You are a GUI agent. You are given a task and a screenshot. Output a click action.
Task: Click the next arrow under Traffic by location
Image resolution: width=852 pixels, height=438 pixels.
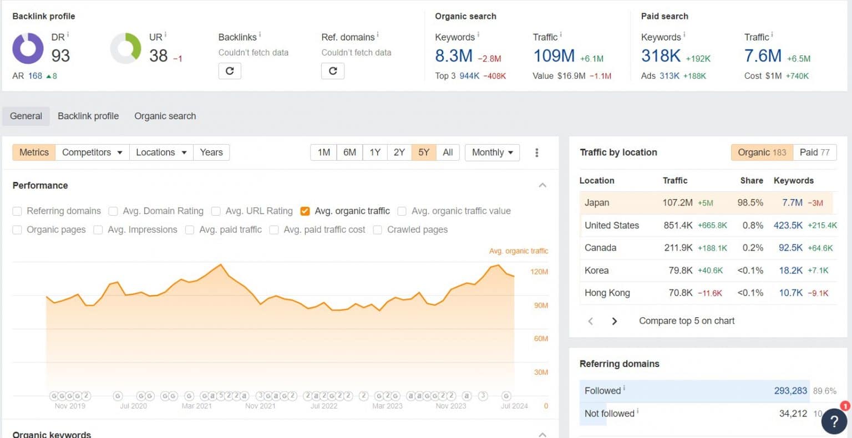coord(614,320)
